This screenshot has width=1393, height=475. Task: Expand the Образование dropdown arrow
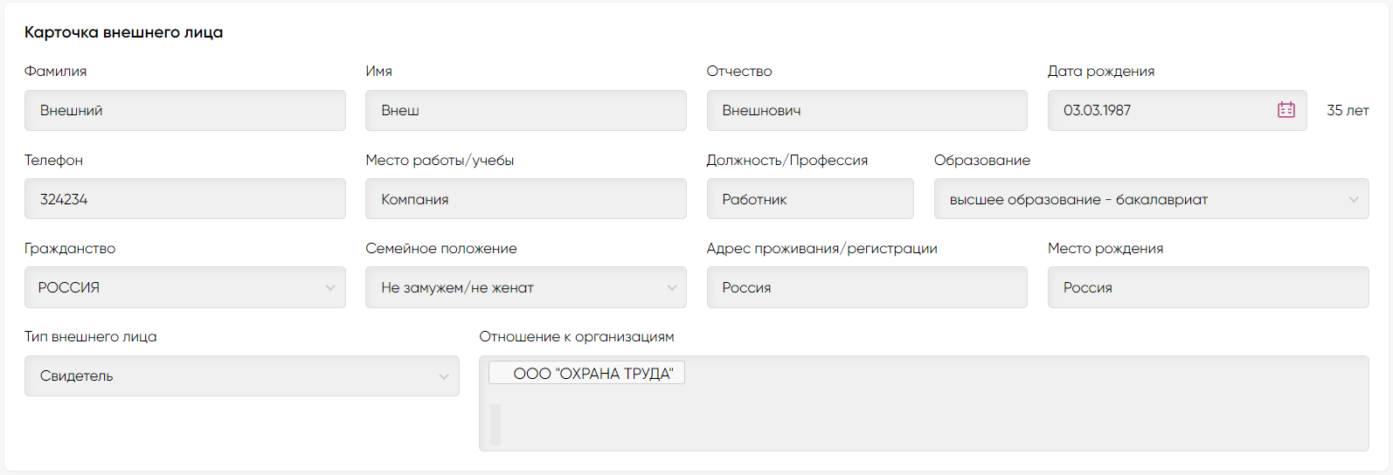pos(1353,199)
